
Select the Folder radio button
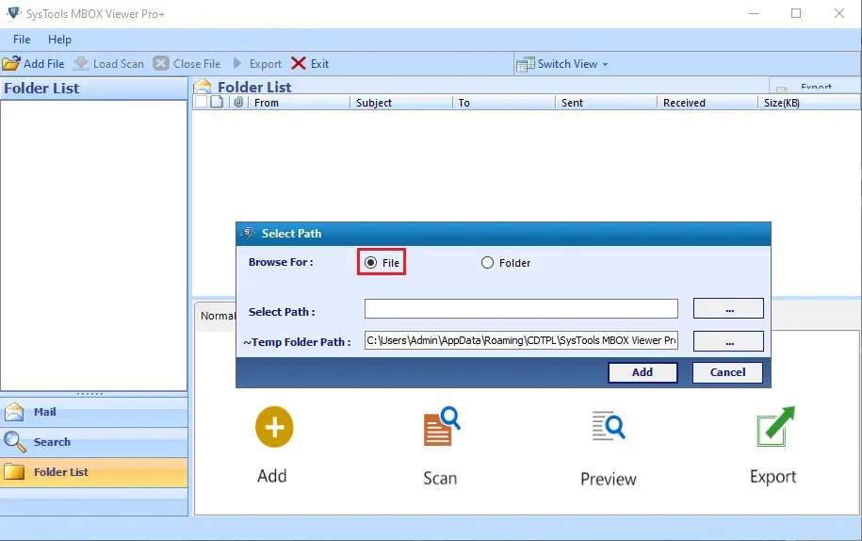tap(487, 263)
